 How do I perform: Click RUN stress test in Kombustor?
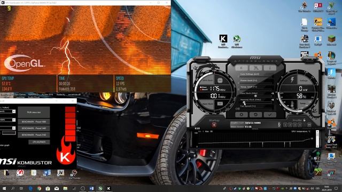click(34, 113)
